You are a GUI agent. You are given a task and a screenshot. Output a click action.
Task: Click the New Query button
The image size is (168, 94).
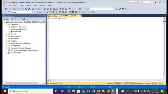pos(37,9)
